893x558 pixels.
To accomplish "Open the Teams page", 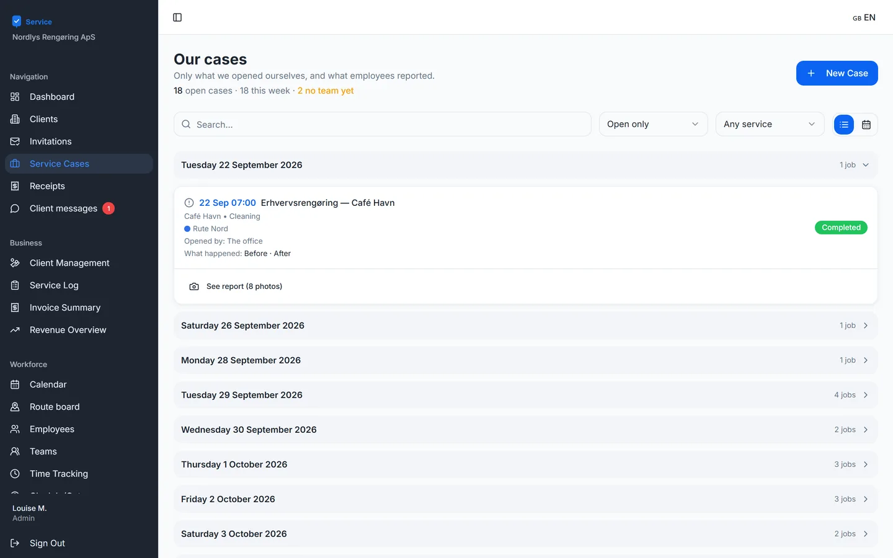I will pyautogui.click(x=79, y=451).
